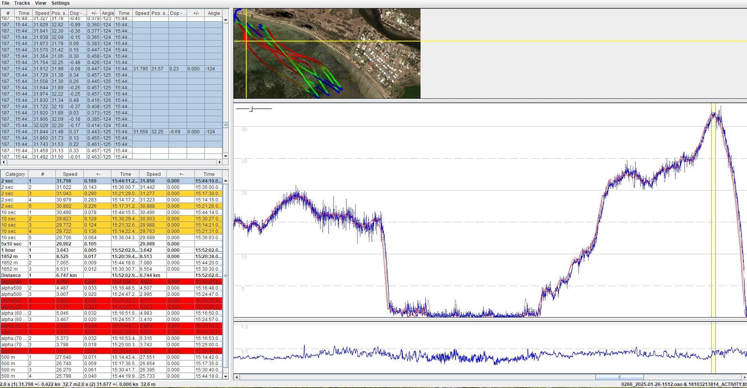The image size is (747, 388).
Task: Click the right arrow of the graph scrollbar
Action: point(744,377)
